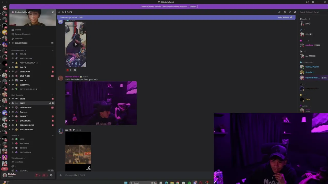The image size is (328, 184).
Task: Toggle deafen headphones in user panel
Action: tap(44, 175)
